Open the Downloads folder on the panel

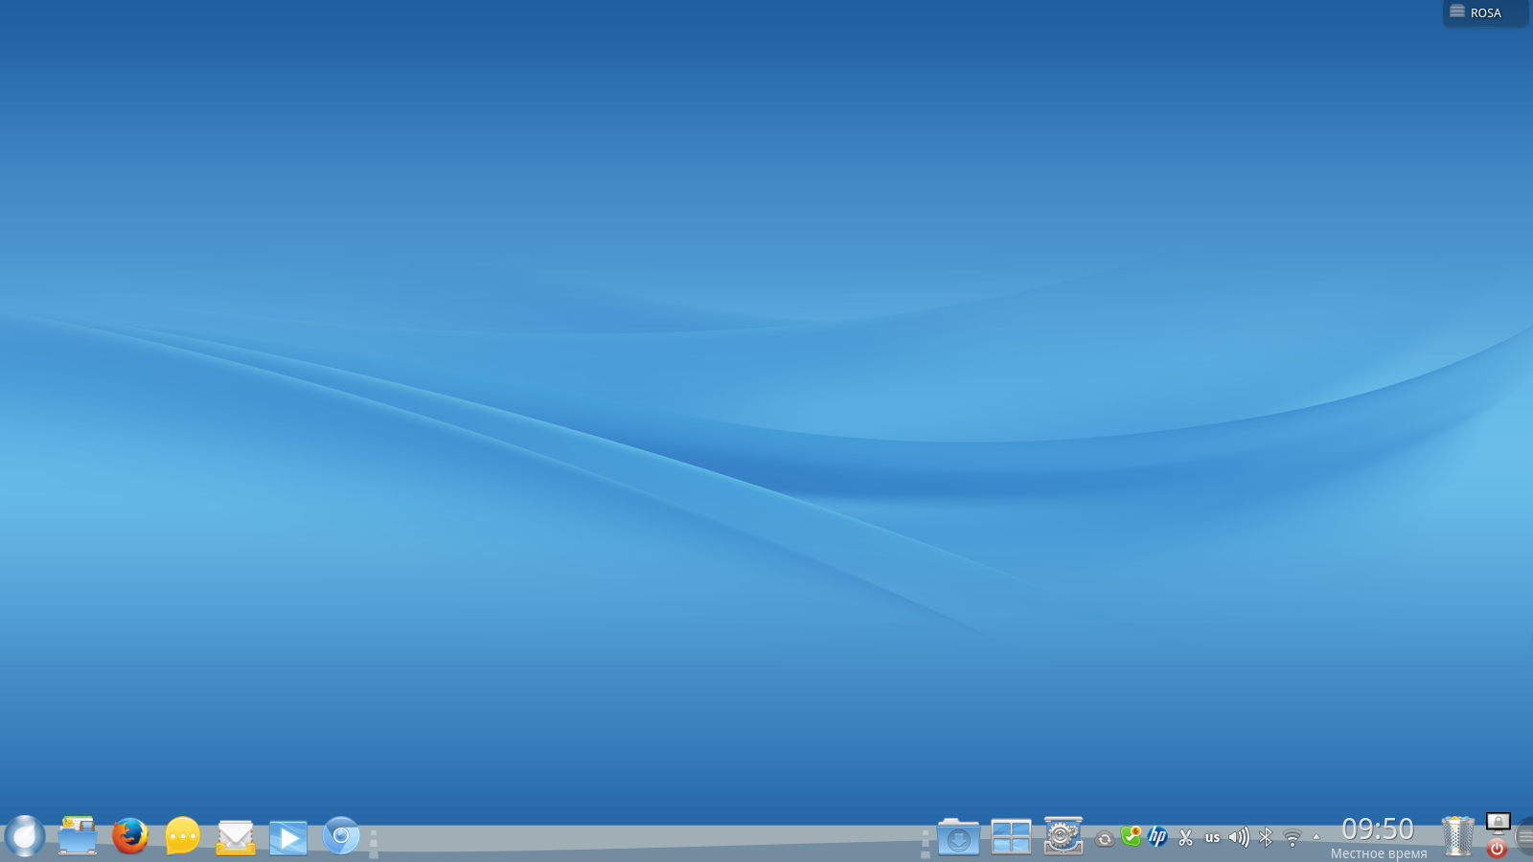tap(958, 835)
